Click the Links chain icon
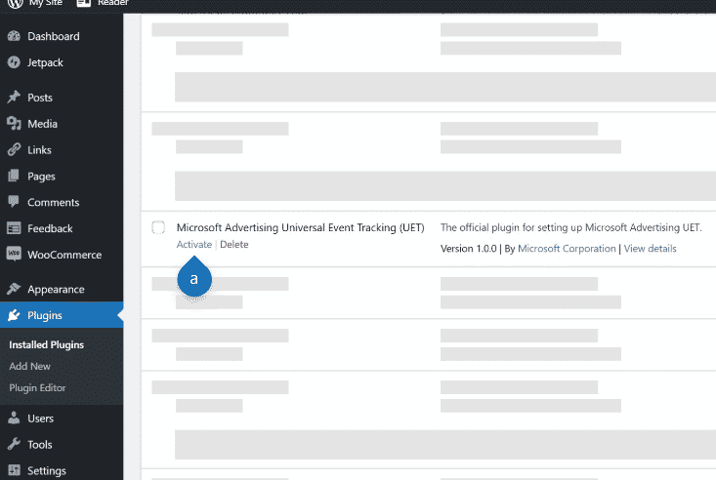 pyautogui.click(x=14, y=149)
